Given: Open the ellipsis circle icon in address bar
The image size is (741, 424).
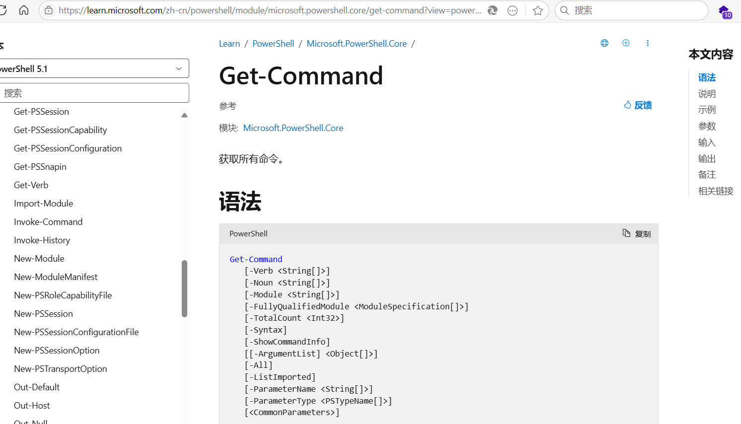Looking at the screenshot, I should click(x=513, y=10).
